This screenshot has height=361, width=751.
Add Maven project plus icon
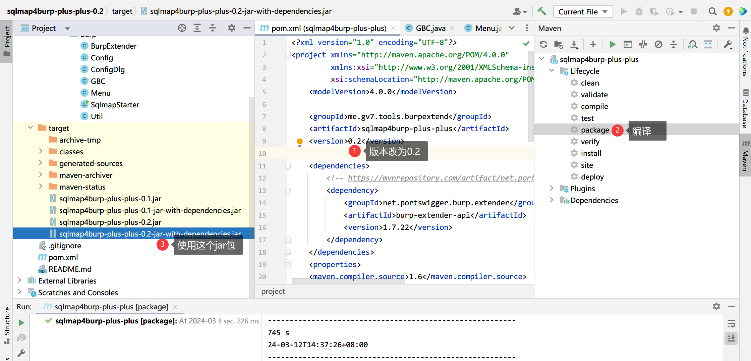tap(593, 44)
